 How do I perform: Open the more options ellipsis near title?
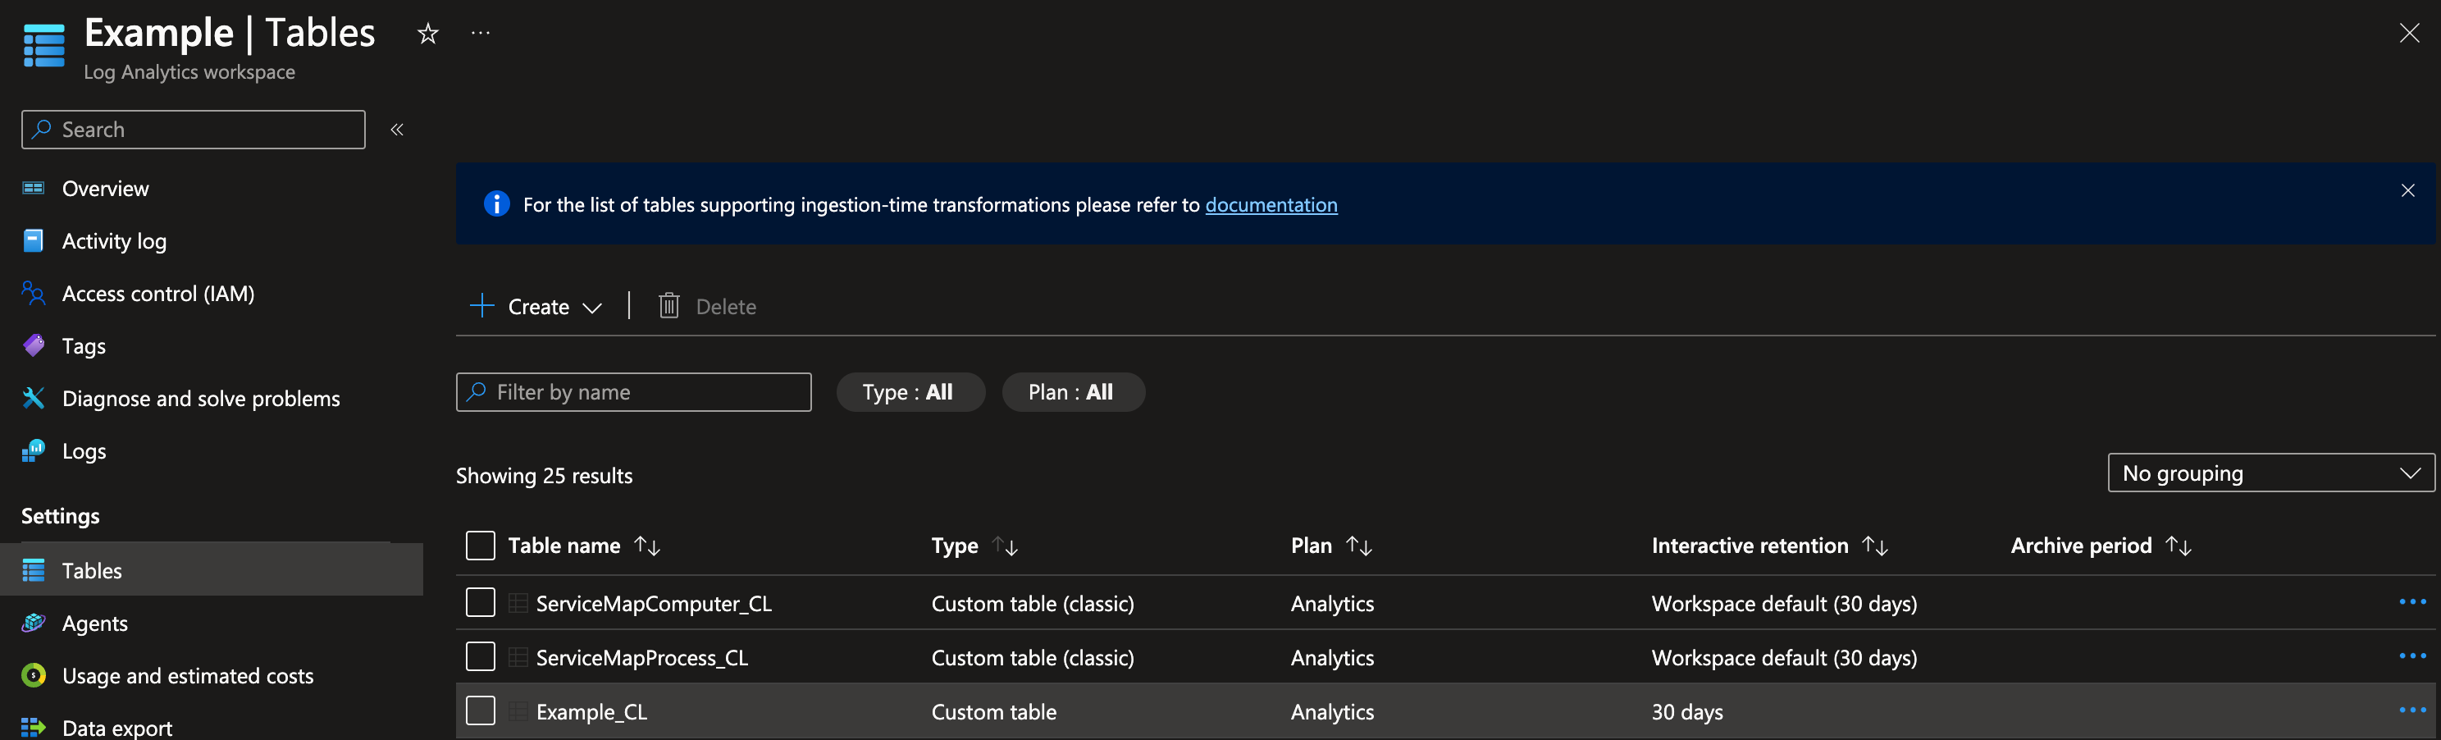pyautogui.click(x=481, y=34)
